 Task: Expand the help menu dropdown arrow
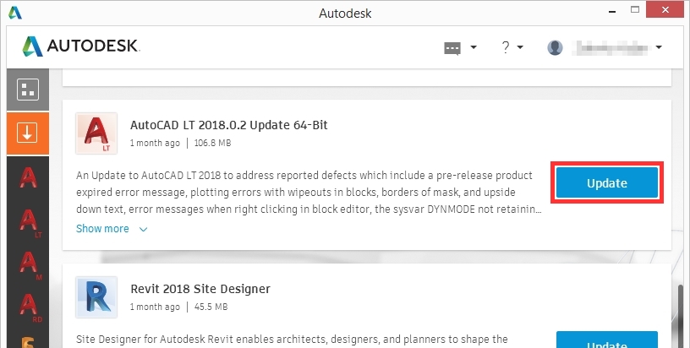click(x=520, y=47)
